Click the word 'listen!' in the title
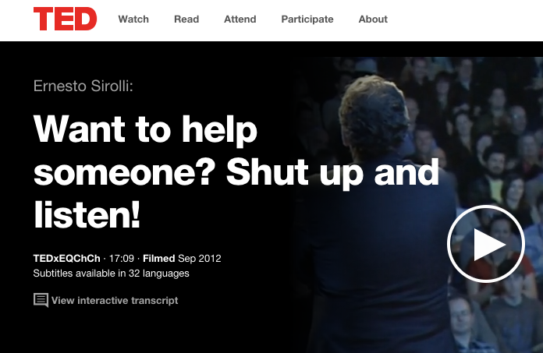This screenshot has height=353, width=543. point(87,214)
